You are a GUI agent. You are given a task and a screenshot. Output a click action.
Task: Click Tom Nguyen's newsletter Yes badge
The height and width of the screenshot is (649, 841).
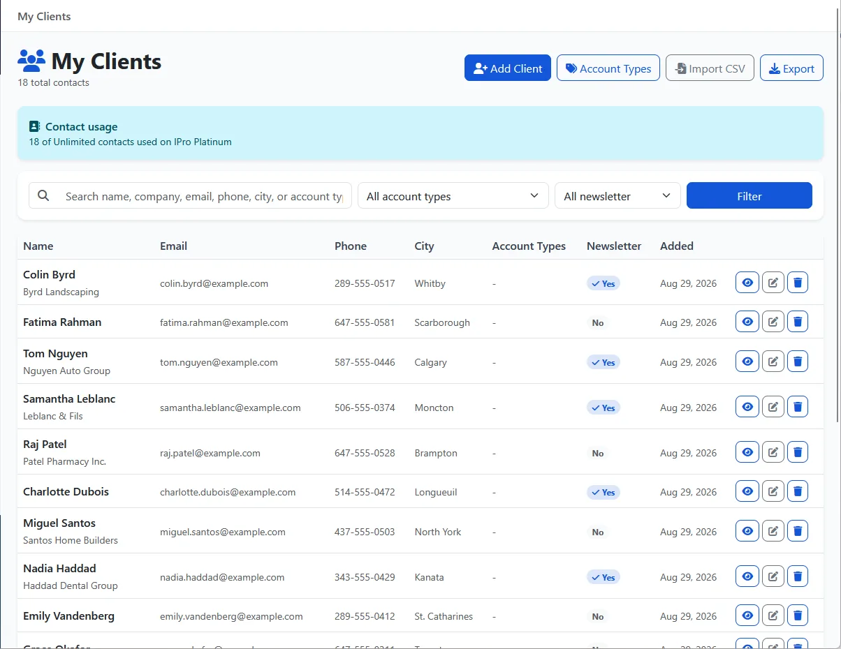[x=604, y=362]
